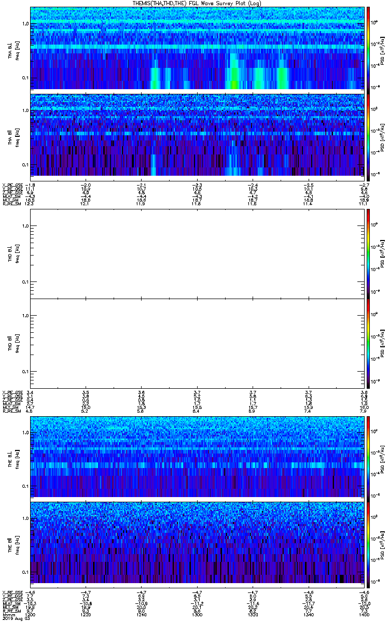Click the 1320 time tick label

coord(252,615)
